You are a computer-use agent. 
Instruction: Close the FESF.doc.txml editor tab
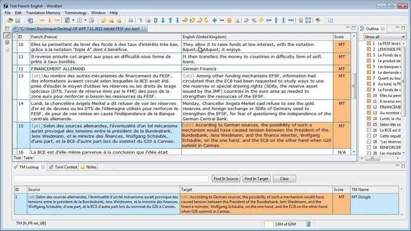(143, 28)
